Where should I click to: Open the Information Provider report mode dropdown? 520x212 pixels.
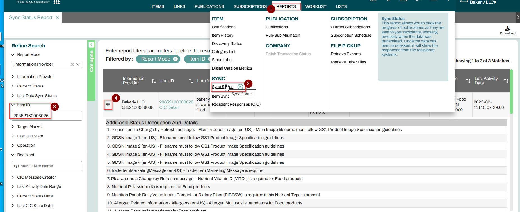(78, 64)
